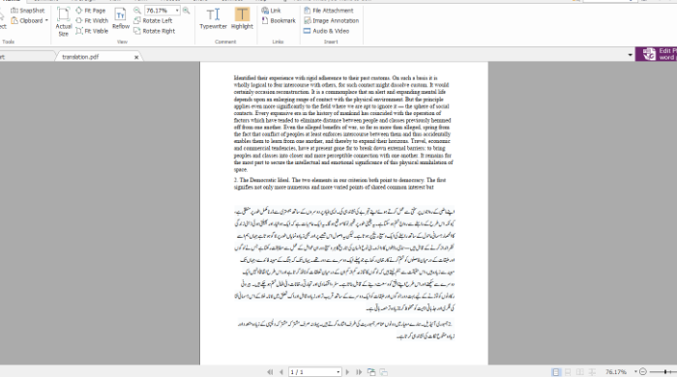
Task: Insert a File Attachment
Action: point(329,11)
